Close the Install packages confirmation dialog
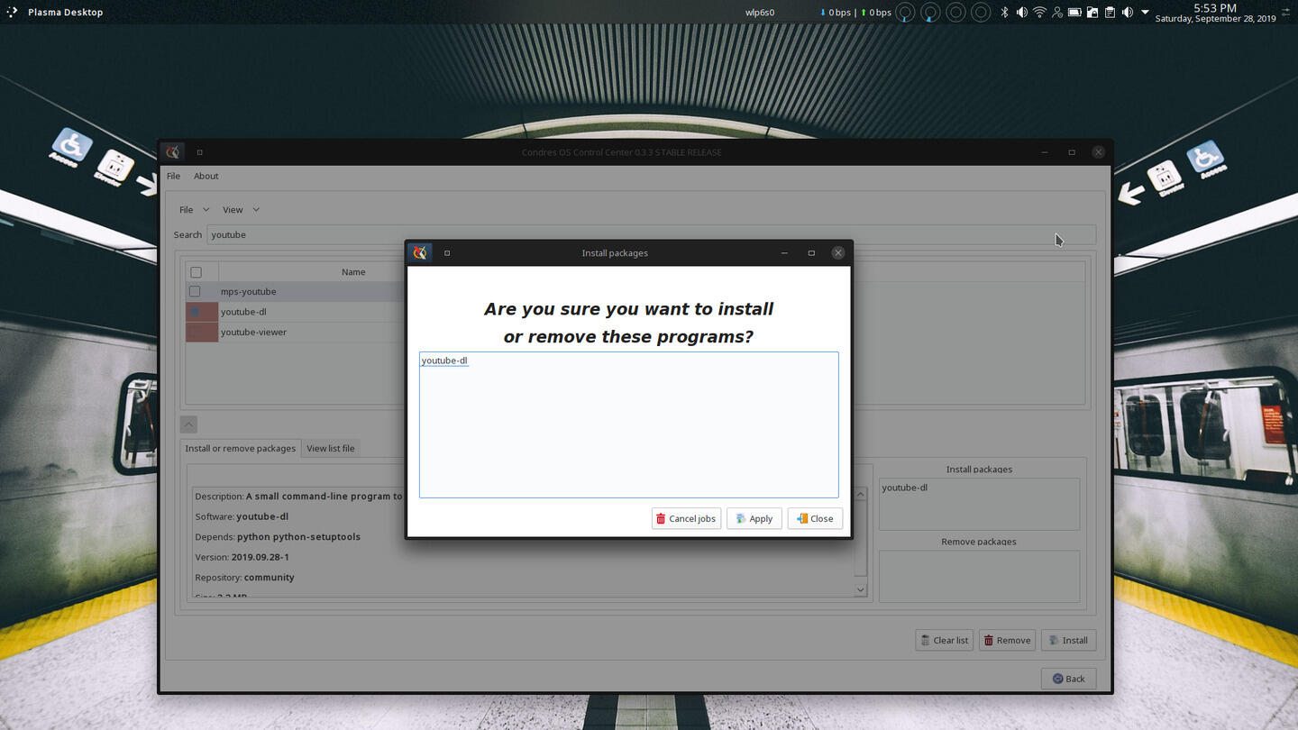This screenshot has height=730, width=1298. tap(815, 518)
